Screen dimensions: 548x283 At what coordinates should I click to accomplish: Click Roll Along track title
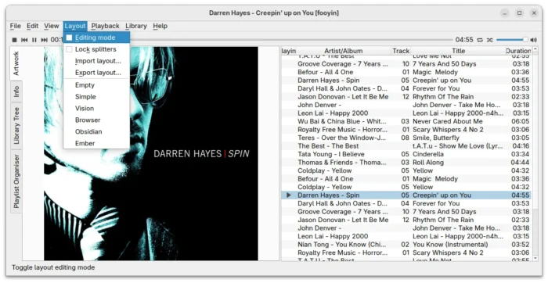pyautogui.click(x=428, y=163)
